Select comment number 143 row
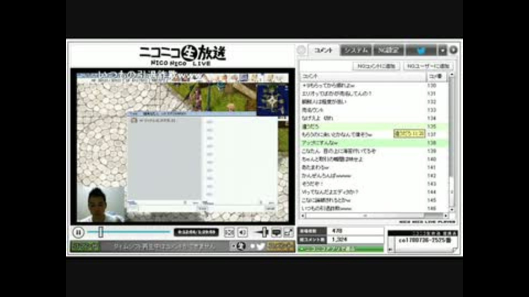This screenshot has height=297, width=529. [x=374, y=184]
